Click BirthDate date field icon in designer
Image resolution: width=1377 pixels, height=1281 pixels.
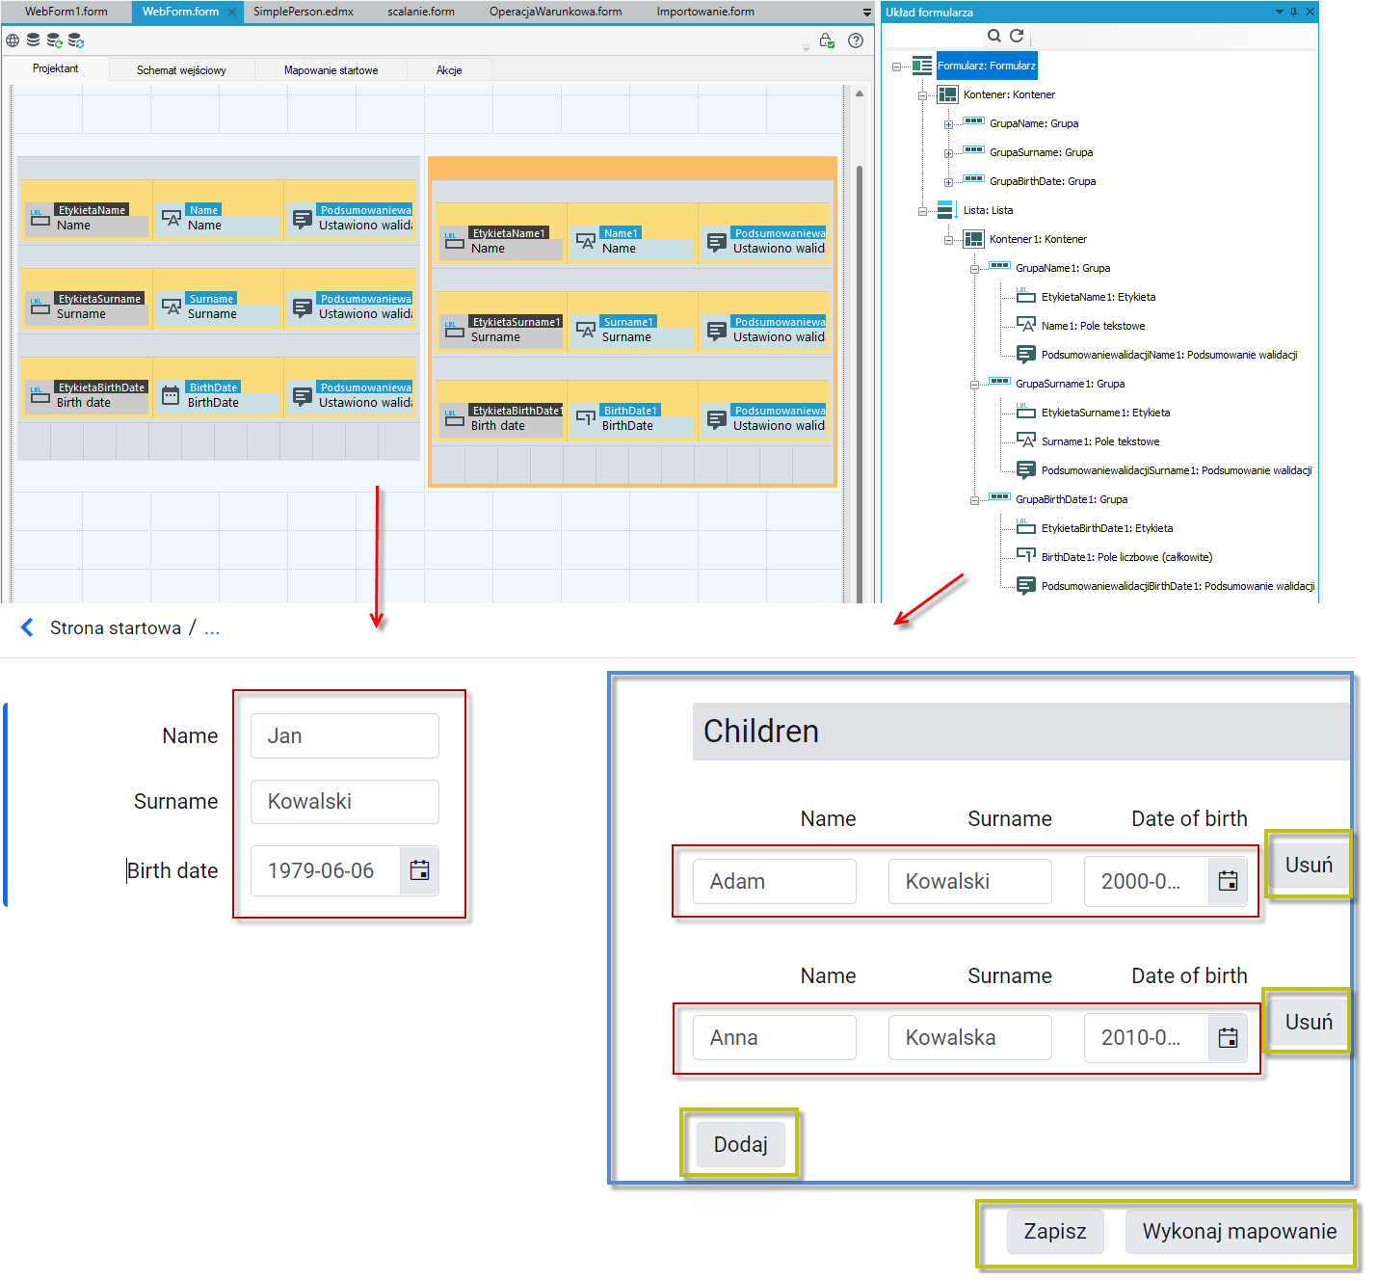(171, 395)
